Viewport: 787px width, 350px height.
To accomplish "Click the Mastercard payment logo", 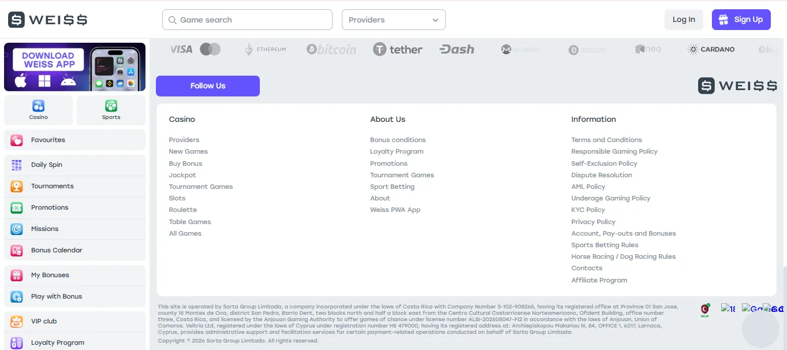I will tap(210, 50).
